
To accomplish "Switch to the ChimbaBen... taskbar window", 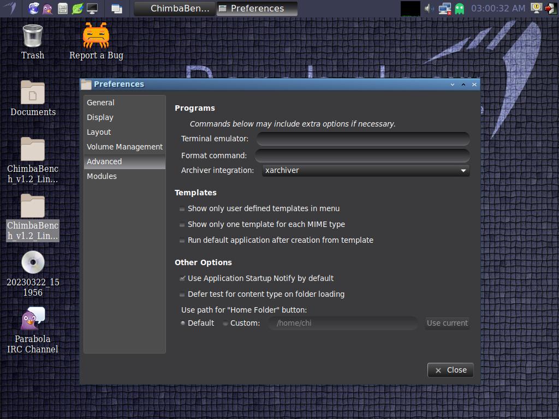I will coord(174,8).
